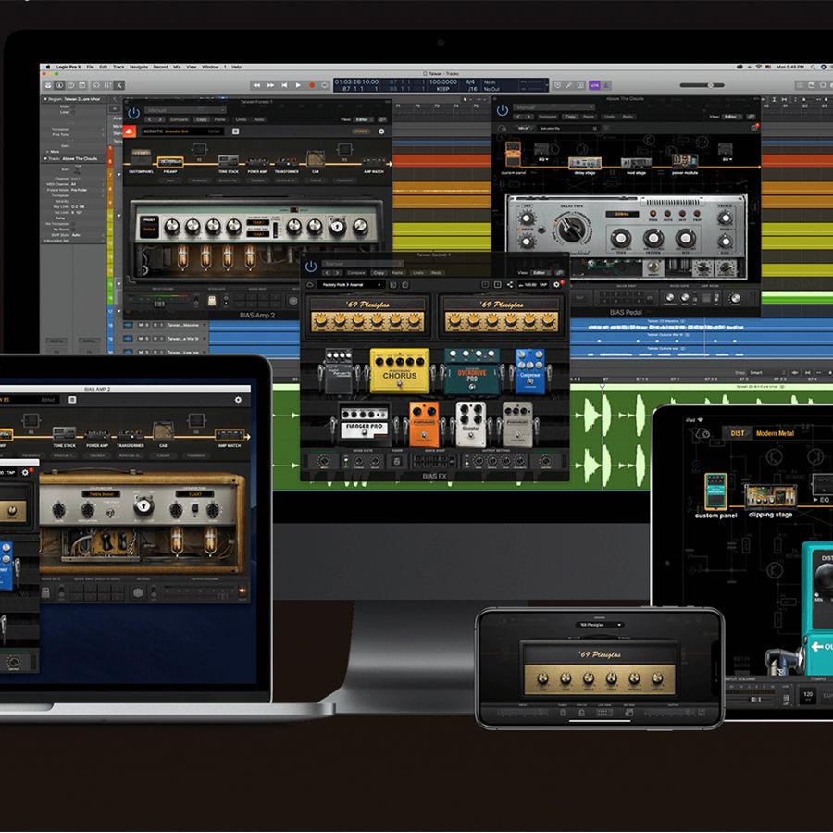Toggle the Inspector icon in Logic toolbar
Image resolution: width=833 pixels, height=833 pixels.
59,85
